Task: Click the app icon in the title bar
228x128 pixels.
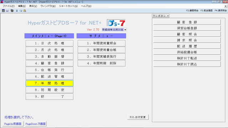Action: tap(2, 2)
